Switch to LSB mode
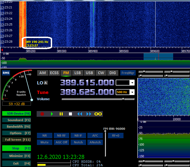190x167 pixels. (x=78, y=73)
